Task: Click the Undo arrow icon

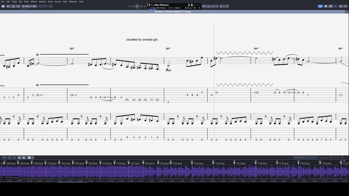Action: pos(41,6)
